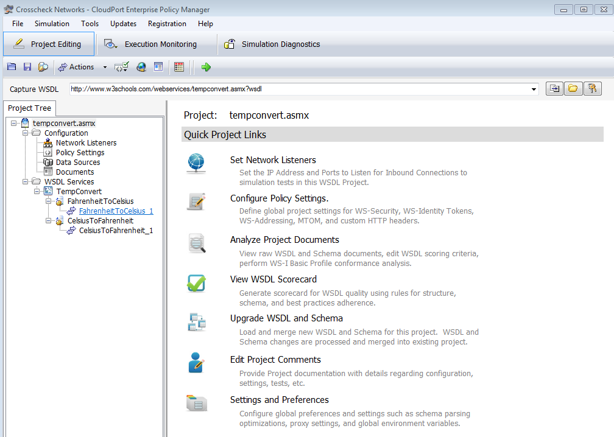
Task: Collapse the tempconvert.asmx root node
Action: tap(13, 123)
